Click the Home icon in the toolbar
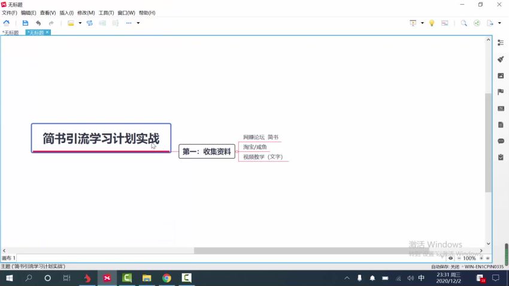Image resolution: width=509 pixels, height=286 pixels. tap(7, 23)
